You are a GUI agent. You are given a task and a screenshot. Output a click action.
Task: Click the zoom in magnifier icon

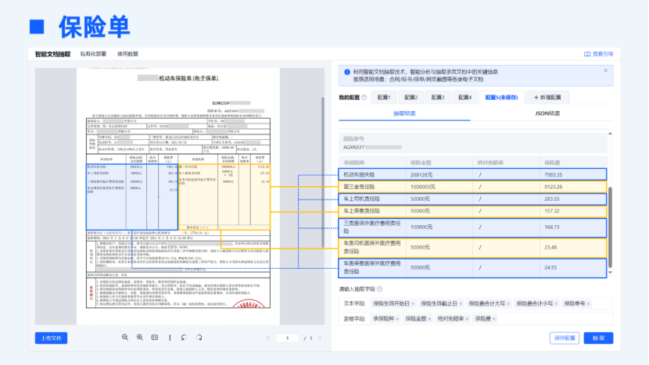coord(140,338)
